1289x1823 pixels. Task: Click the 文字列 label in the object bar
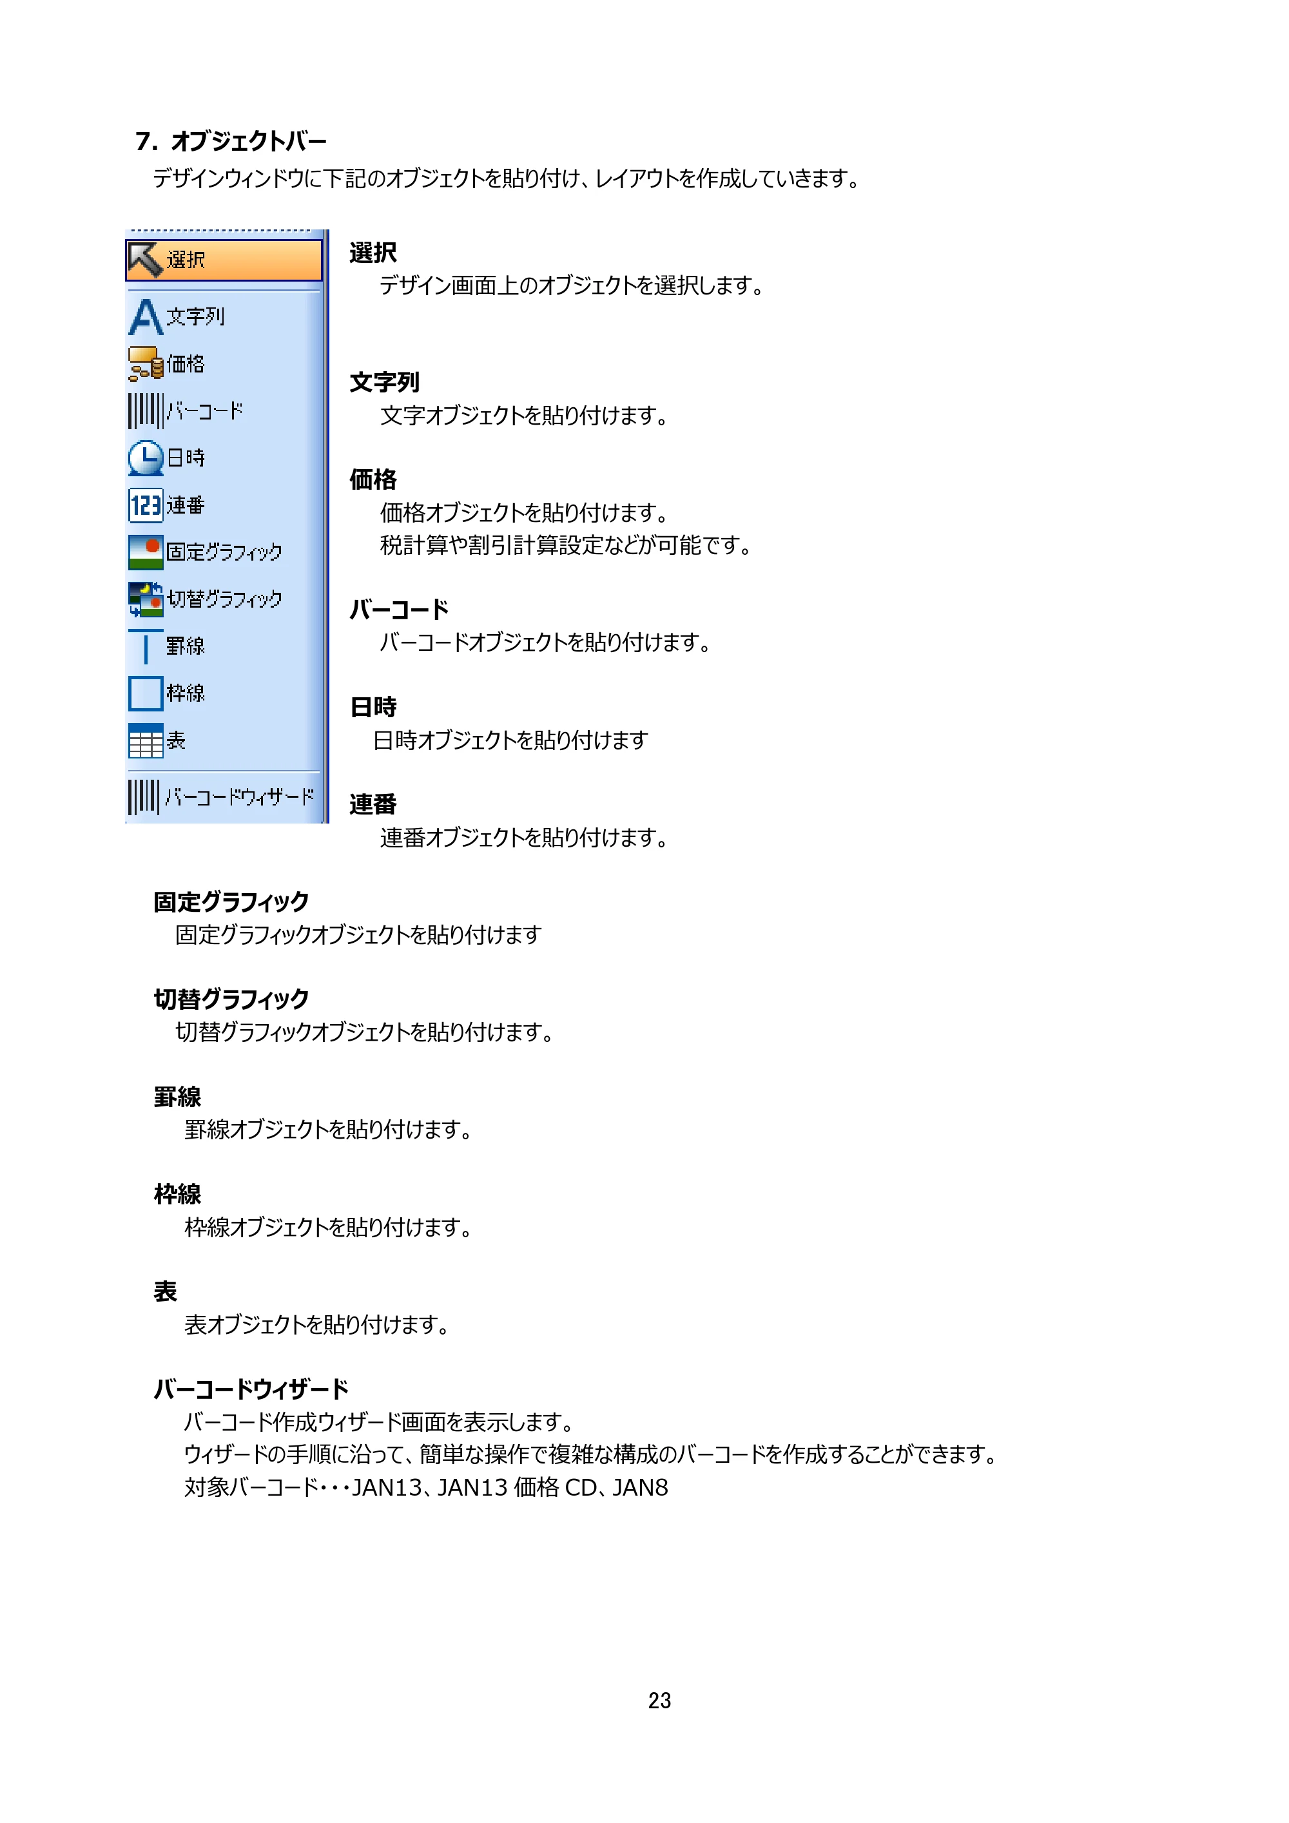[195, 317]
